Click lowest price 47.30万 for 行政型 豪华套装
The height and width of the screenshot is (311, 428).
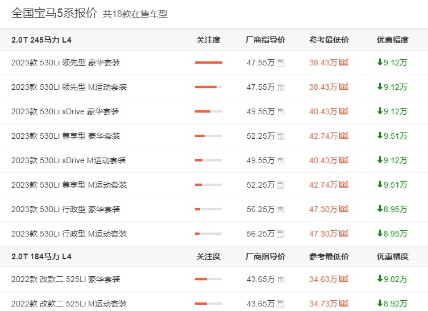coord(323,209)
